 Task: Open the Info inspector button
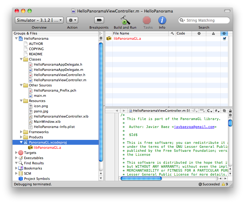[x=162, y=20]
